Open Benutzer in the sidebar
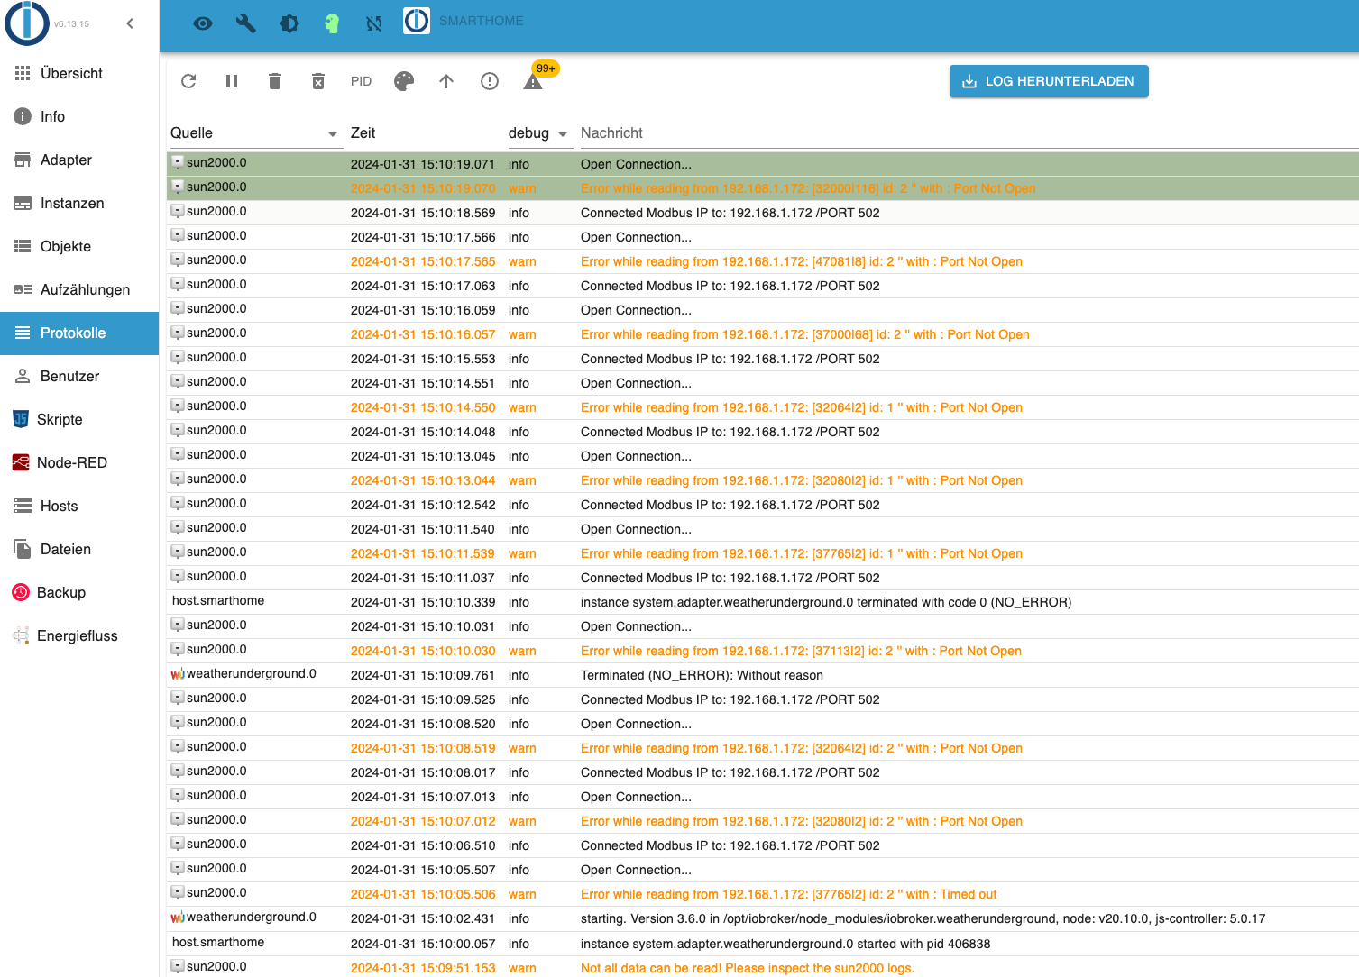Screen dimensions: 1359x977 (x=79, y=376)
